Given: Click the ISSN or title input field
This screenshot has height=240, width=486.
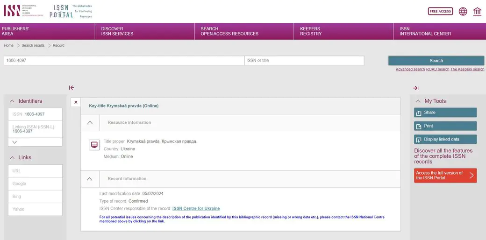Looking at the screenshot, I should 304,61.
